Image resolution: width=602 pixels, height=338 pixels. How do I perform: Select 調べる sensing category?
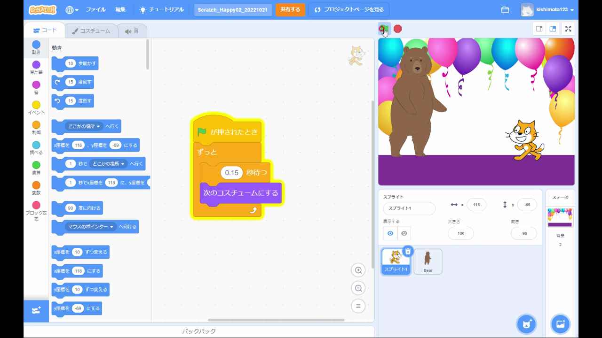click(36, 148)
